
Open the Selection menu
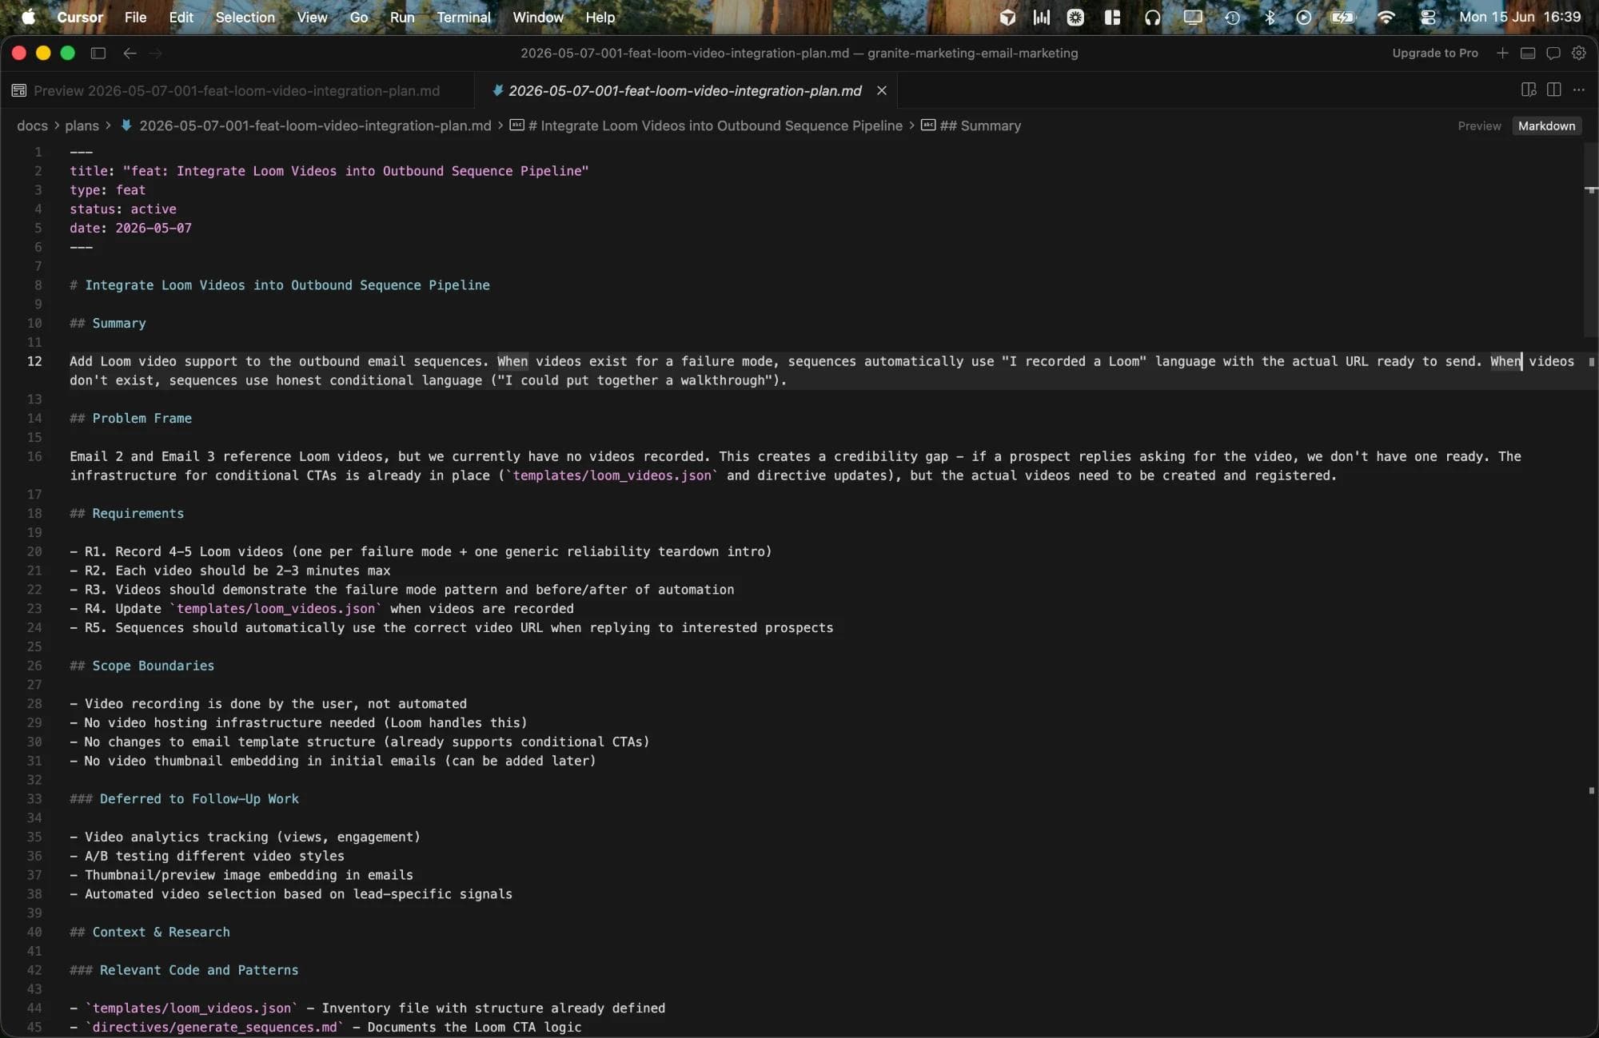(245, 17)
